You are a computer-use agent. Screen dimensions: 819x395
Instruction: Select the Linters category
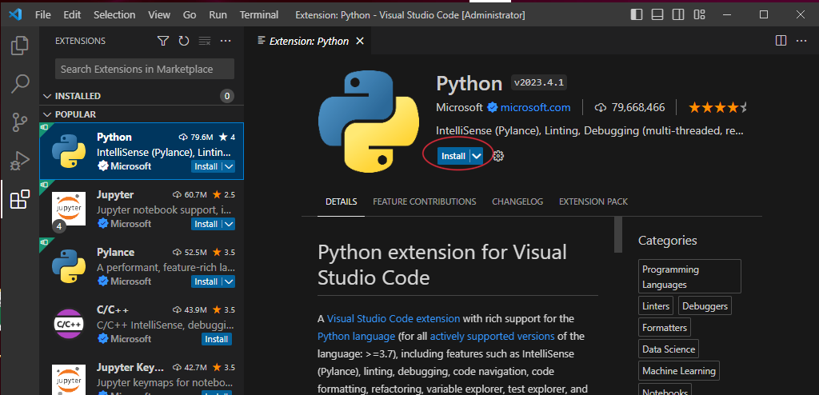(x=655, y=306)
